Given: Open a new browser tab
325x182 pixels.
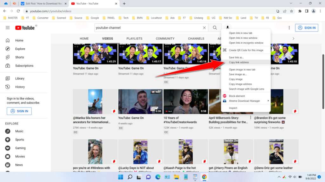Looking at the screenshot, I should click(x=124, y=3).
